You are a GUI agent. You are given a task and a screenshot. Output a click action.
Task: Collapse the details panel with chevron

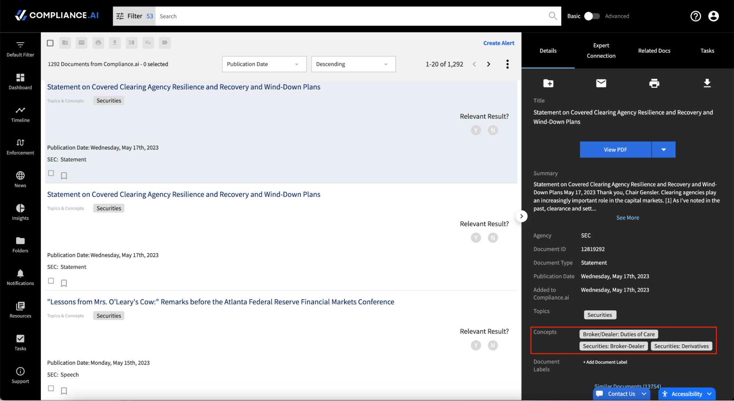pos(521,216)
